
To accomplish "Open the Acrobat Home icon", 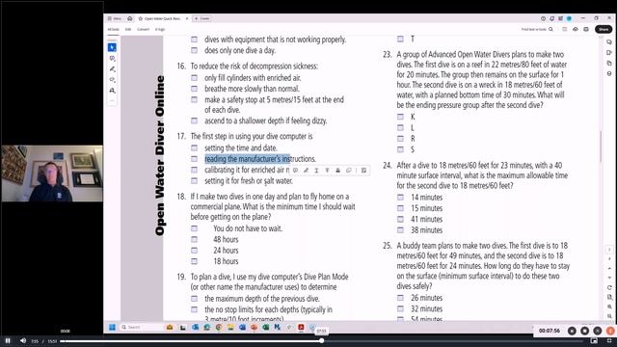I will pyautogui.click(x=129, y=18).
